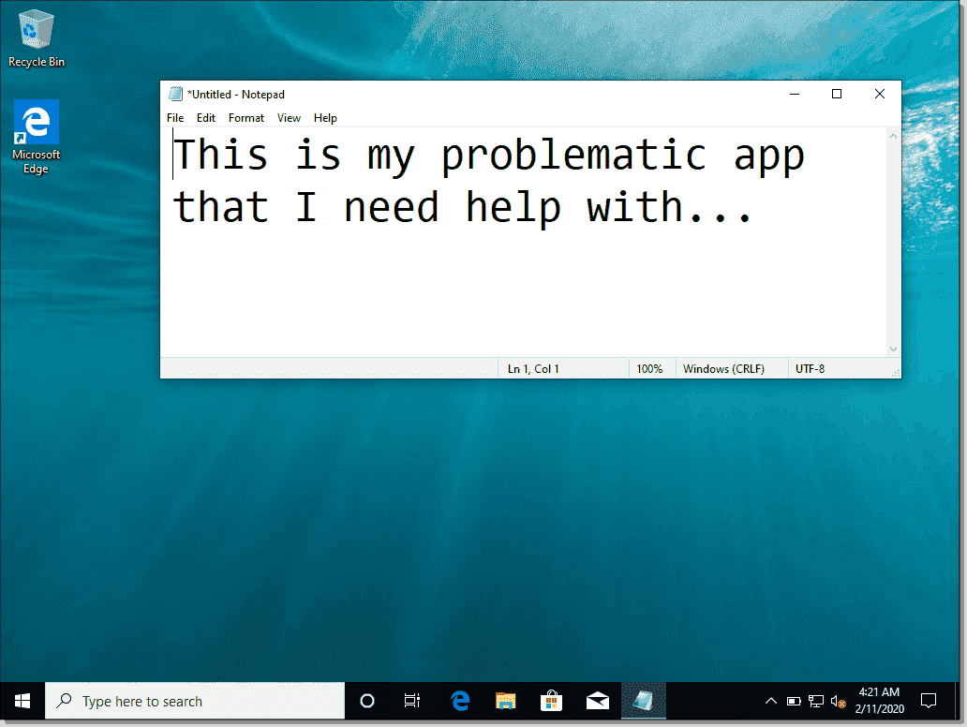Click UTF-8 in the status bar
The height and width of the screenshot is (727, 967).
tap(810, 368)
